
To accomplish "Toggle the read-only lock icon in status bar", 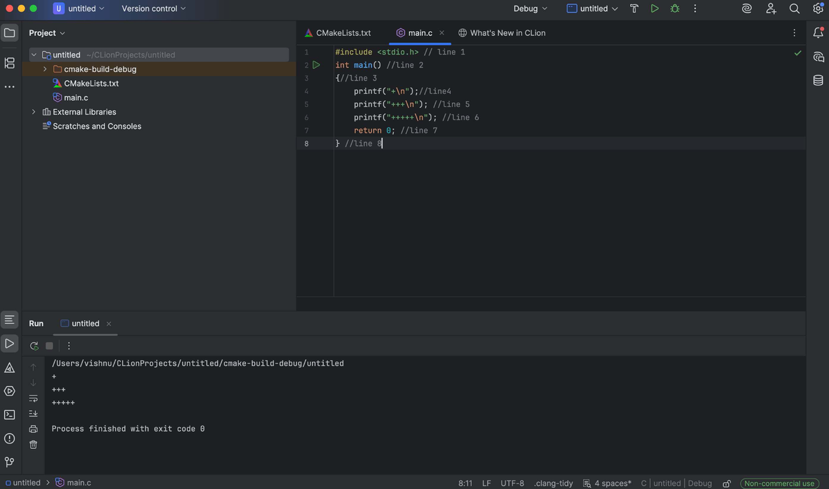I will [x=727, y=483].
